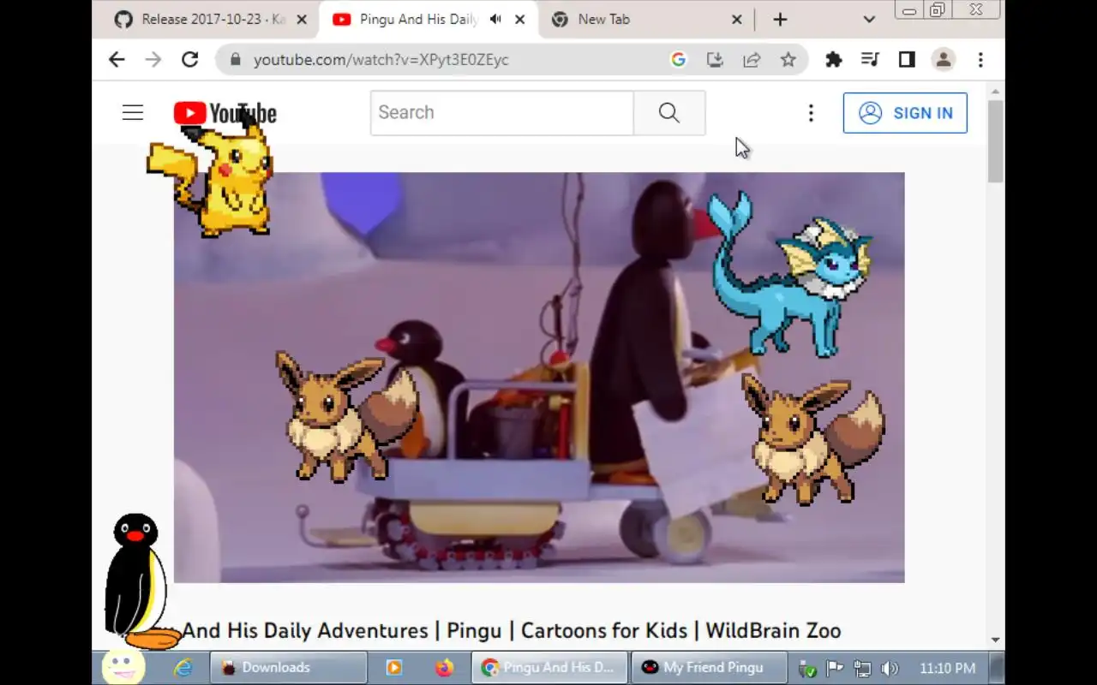Bookmark this tab with the star
The image size is (1097, 685).
(788, 59)
